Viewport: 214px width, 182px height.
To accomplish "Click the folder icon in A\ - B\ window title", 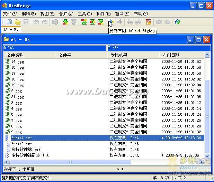I will coord(7,39).
